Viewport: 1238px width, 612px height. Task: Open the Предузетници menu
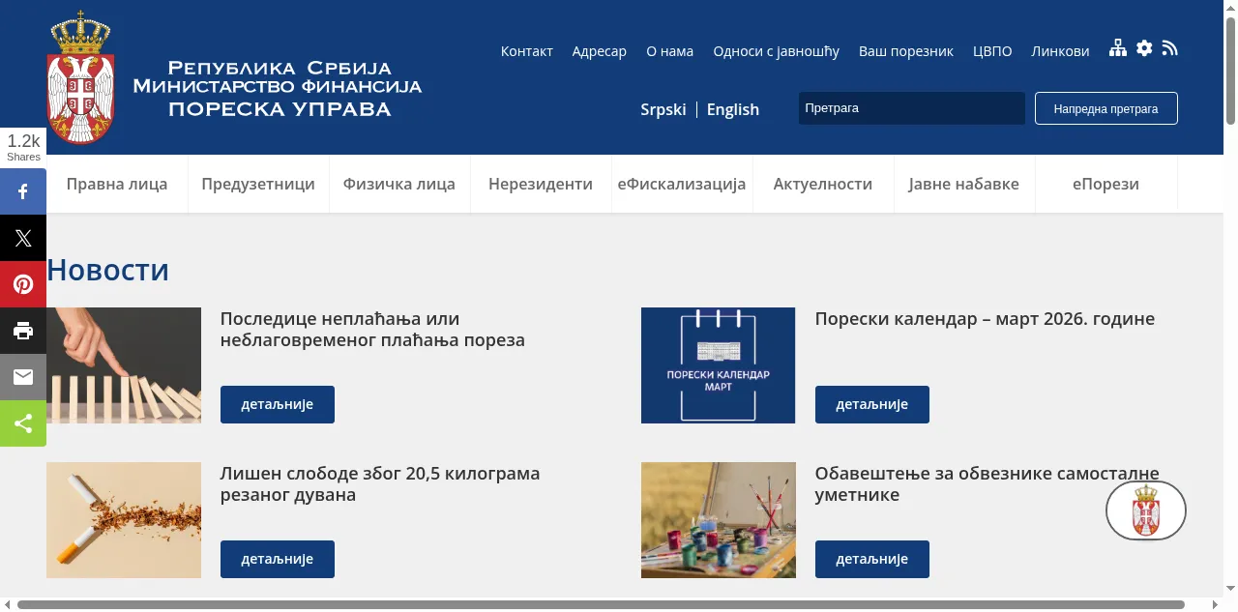(258, 184)
